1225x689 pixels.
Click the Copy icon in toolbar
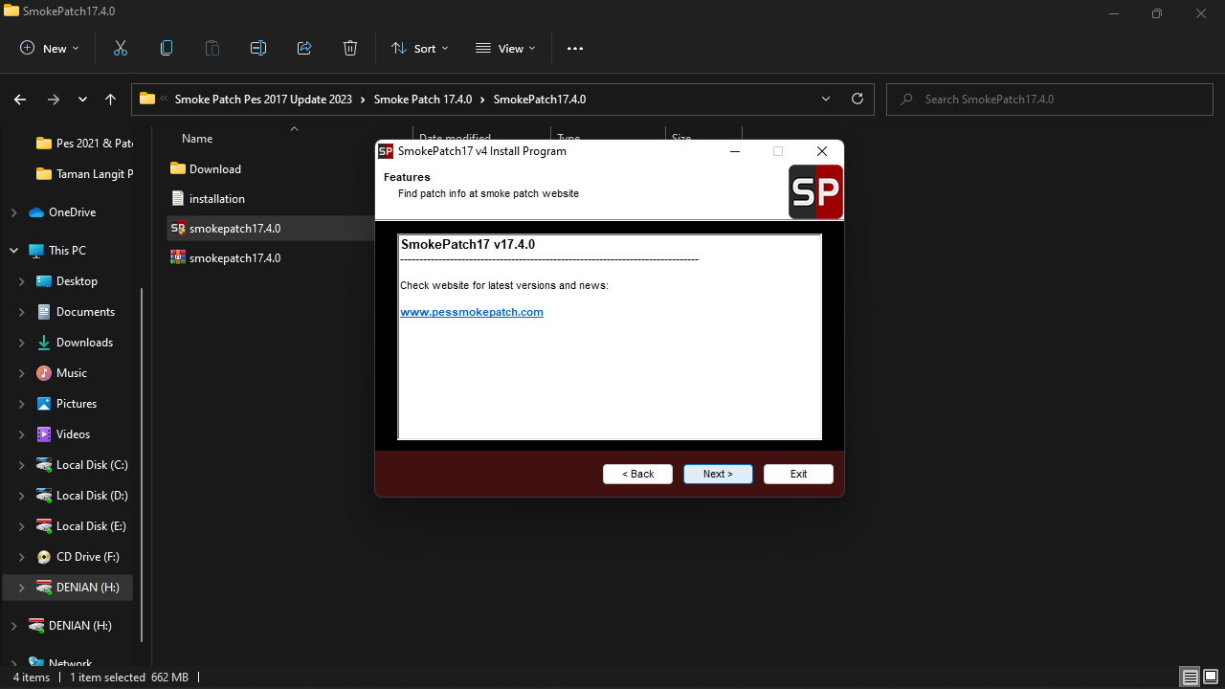click(x=167, y=48)
